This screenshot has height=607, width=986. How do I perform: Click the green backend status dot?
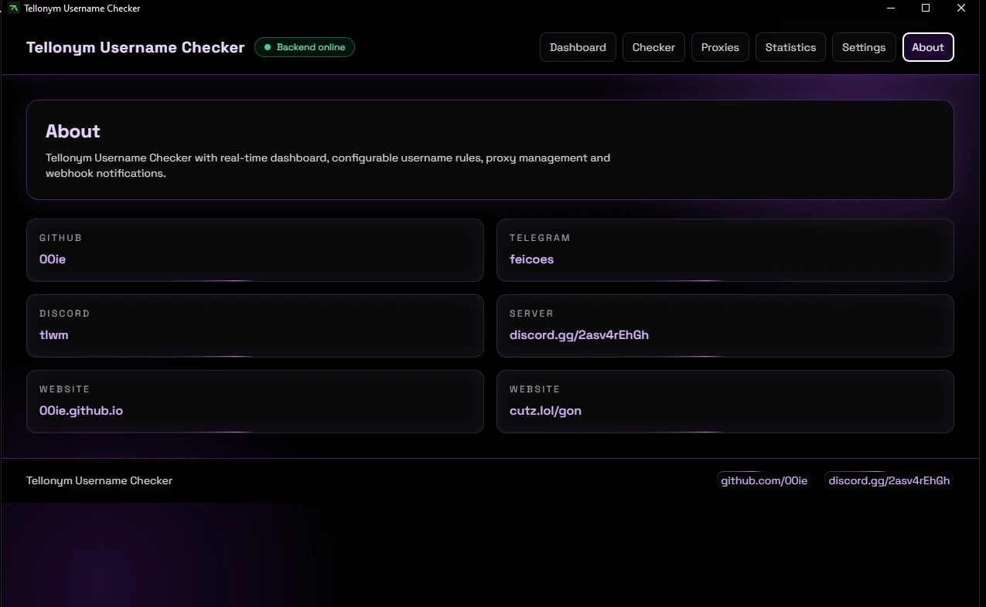coord(268,47)
